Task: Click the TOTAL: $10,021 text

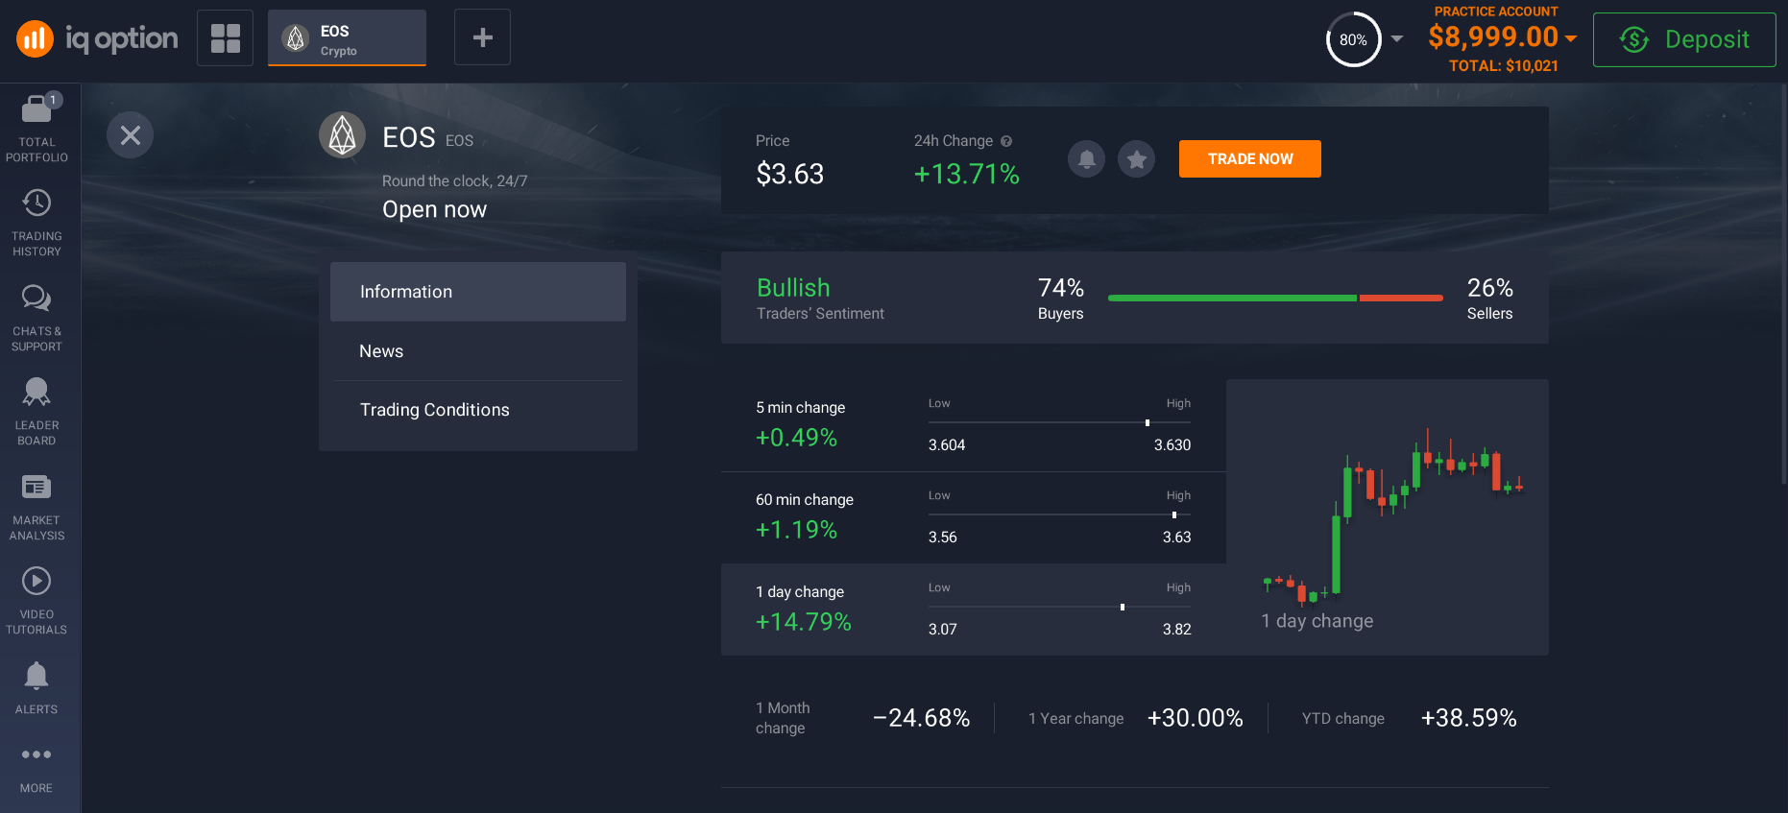Action: 1503,66
